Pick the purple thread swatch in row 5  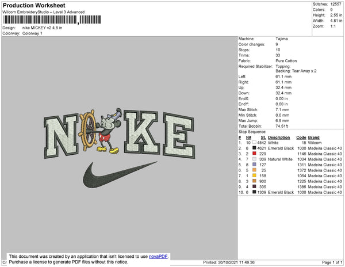tap(254, 165)
